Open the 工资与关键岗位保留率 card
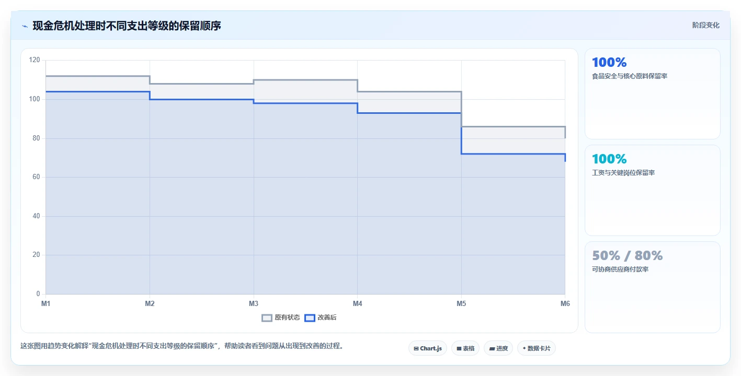The width and height of the screenshot is (741, 376). tap(652, 191)
